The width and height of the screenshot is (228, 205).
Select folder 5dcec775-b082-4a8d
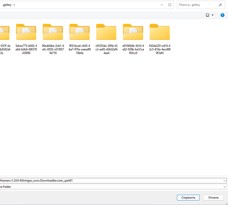[x=26, y=39]
